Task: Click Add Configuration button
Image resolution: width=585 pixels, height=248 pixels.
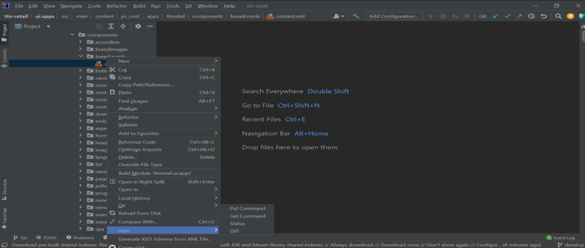Action: coord(394,16)
